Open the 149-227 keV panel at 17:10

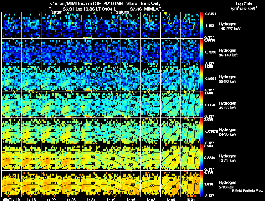tap(11, 25)
